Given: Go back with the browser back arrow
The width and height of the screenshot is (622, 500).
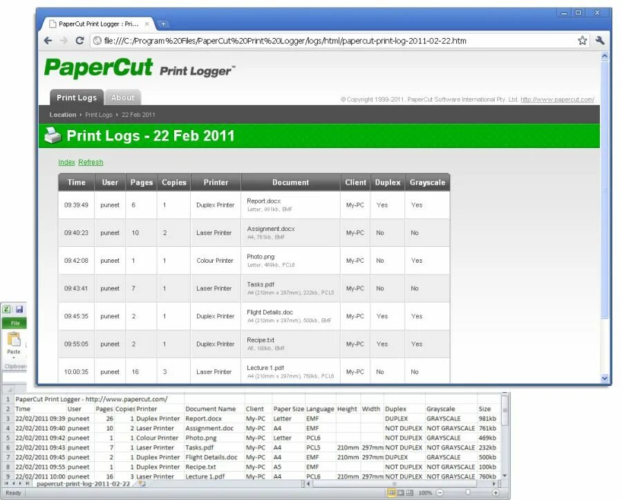Looking at the screenshot, I should tap(48, 41).
